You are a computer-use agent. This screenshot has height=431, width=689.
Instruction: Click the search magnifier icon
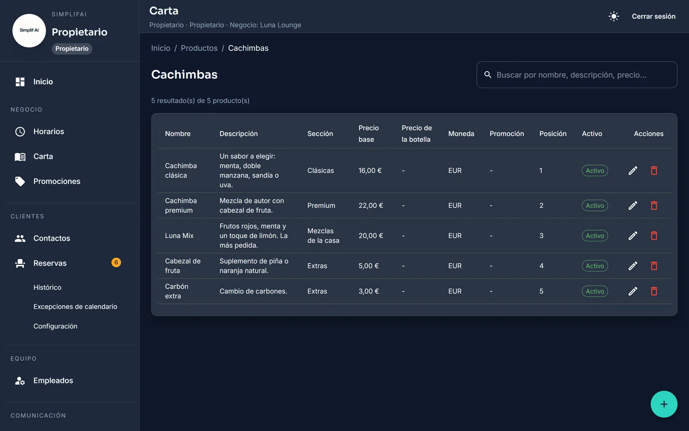(487, 75)
